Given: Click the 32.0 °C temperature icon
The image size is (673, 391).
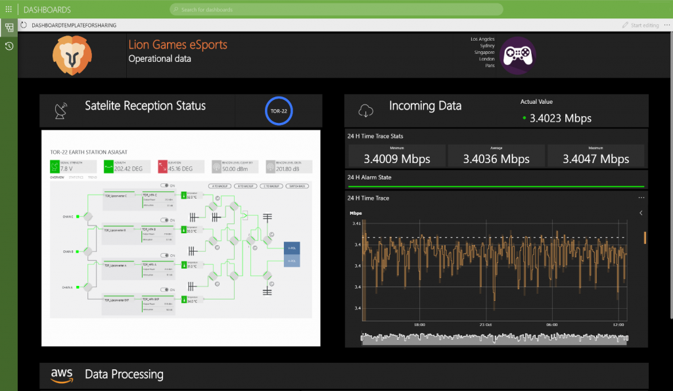Looking at the screenshot, I should pyautogui.click(x=184, y=195).
